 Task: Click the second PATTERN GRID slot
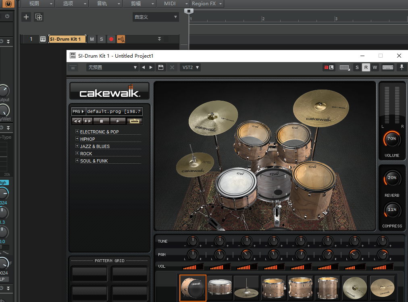click(x=129, y=273)
